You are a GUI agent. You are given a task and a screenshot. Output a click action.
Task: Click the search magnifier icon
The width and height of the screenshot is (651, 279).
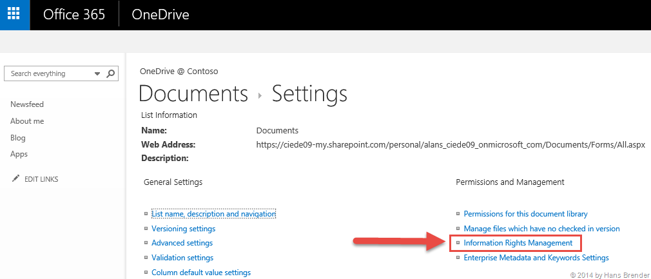tap(111, 73)
